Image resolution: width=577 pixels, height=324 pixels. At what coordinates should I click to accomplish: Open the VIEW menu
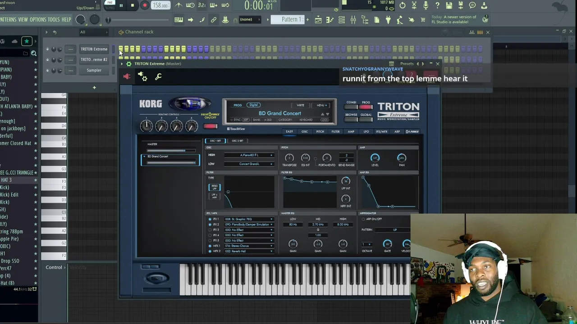[x=23, y=20]
